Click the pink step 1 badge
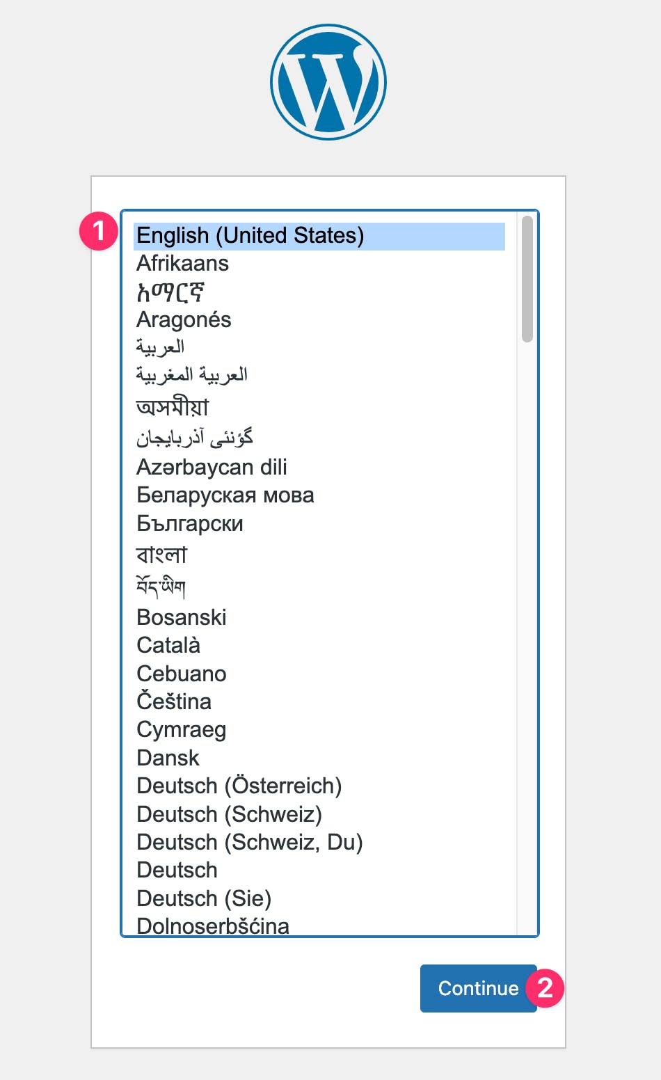 pos(99,230)
